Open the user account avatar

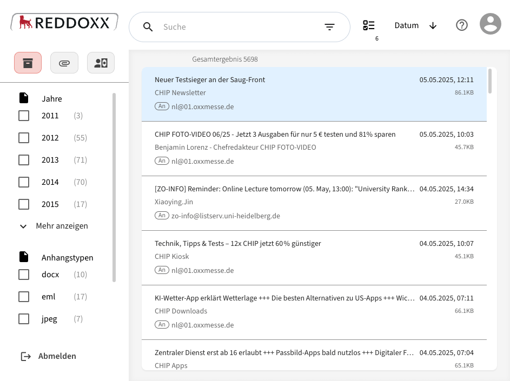tap(490, 24)
